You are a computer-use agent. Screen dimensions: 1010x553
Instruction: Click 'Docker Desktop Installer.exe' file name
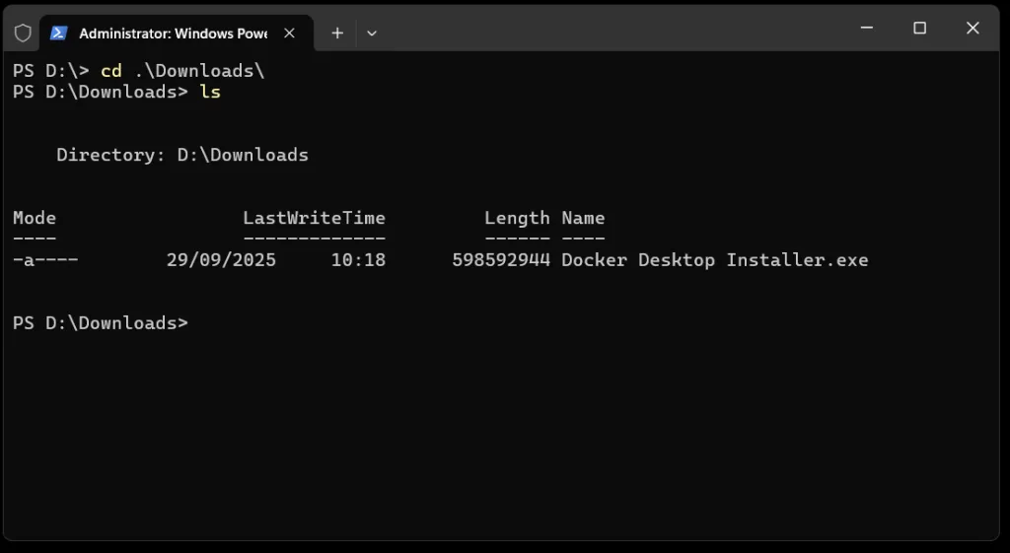715,260
